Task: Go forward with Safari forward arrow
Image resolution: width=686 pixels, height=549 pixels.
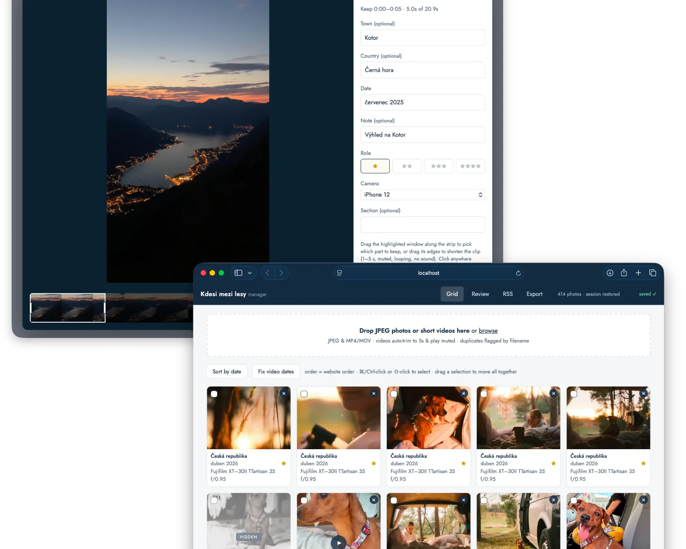Action: [281, 273]
